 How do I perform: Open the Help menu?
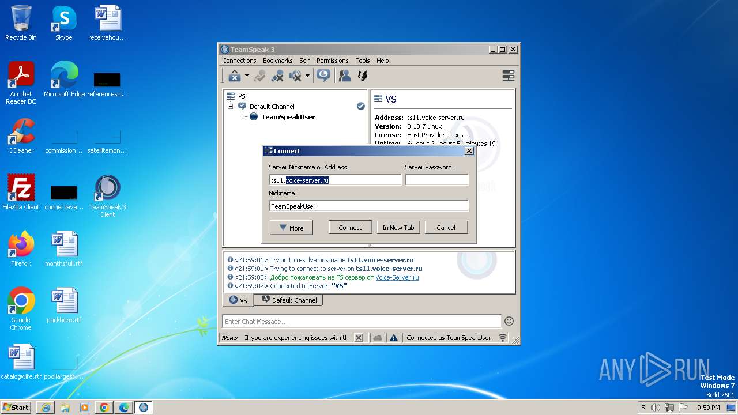click(383, 61)
